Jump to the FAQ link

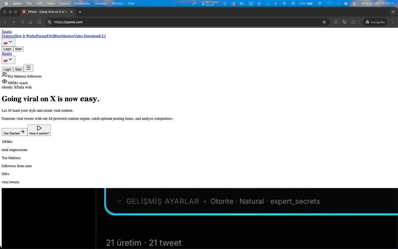click(50, 36)
